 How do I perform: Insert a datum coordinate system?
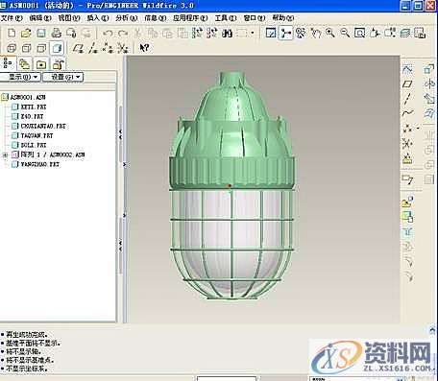(407, 144)
